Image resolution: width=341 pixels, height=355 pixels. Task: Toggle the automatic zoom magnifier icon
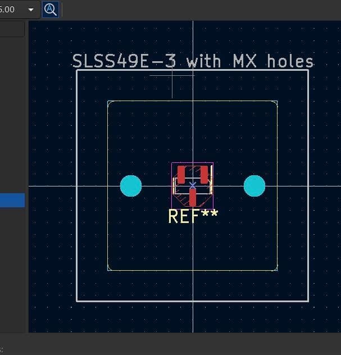click(x=51, y=10)
